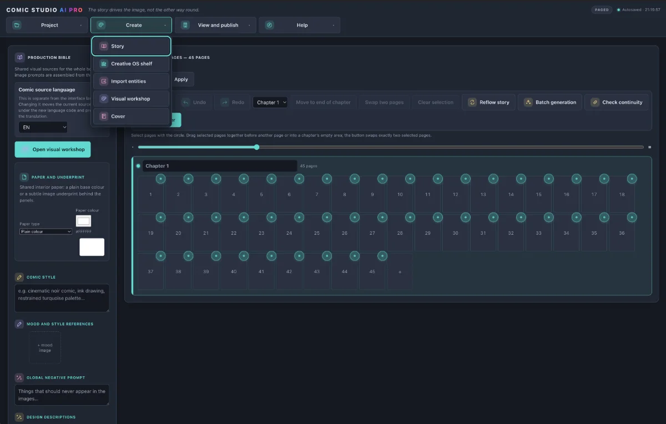Screen dimensions: 666x424
Task: Click the Chapter 1 name field
Action: pyautogui.click(x=220, y=166)
